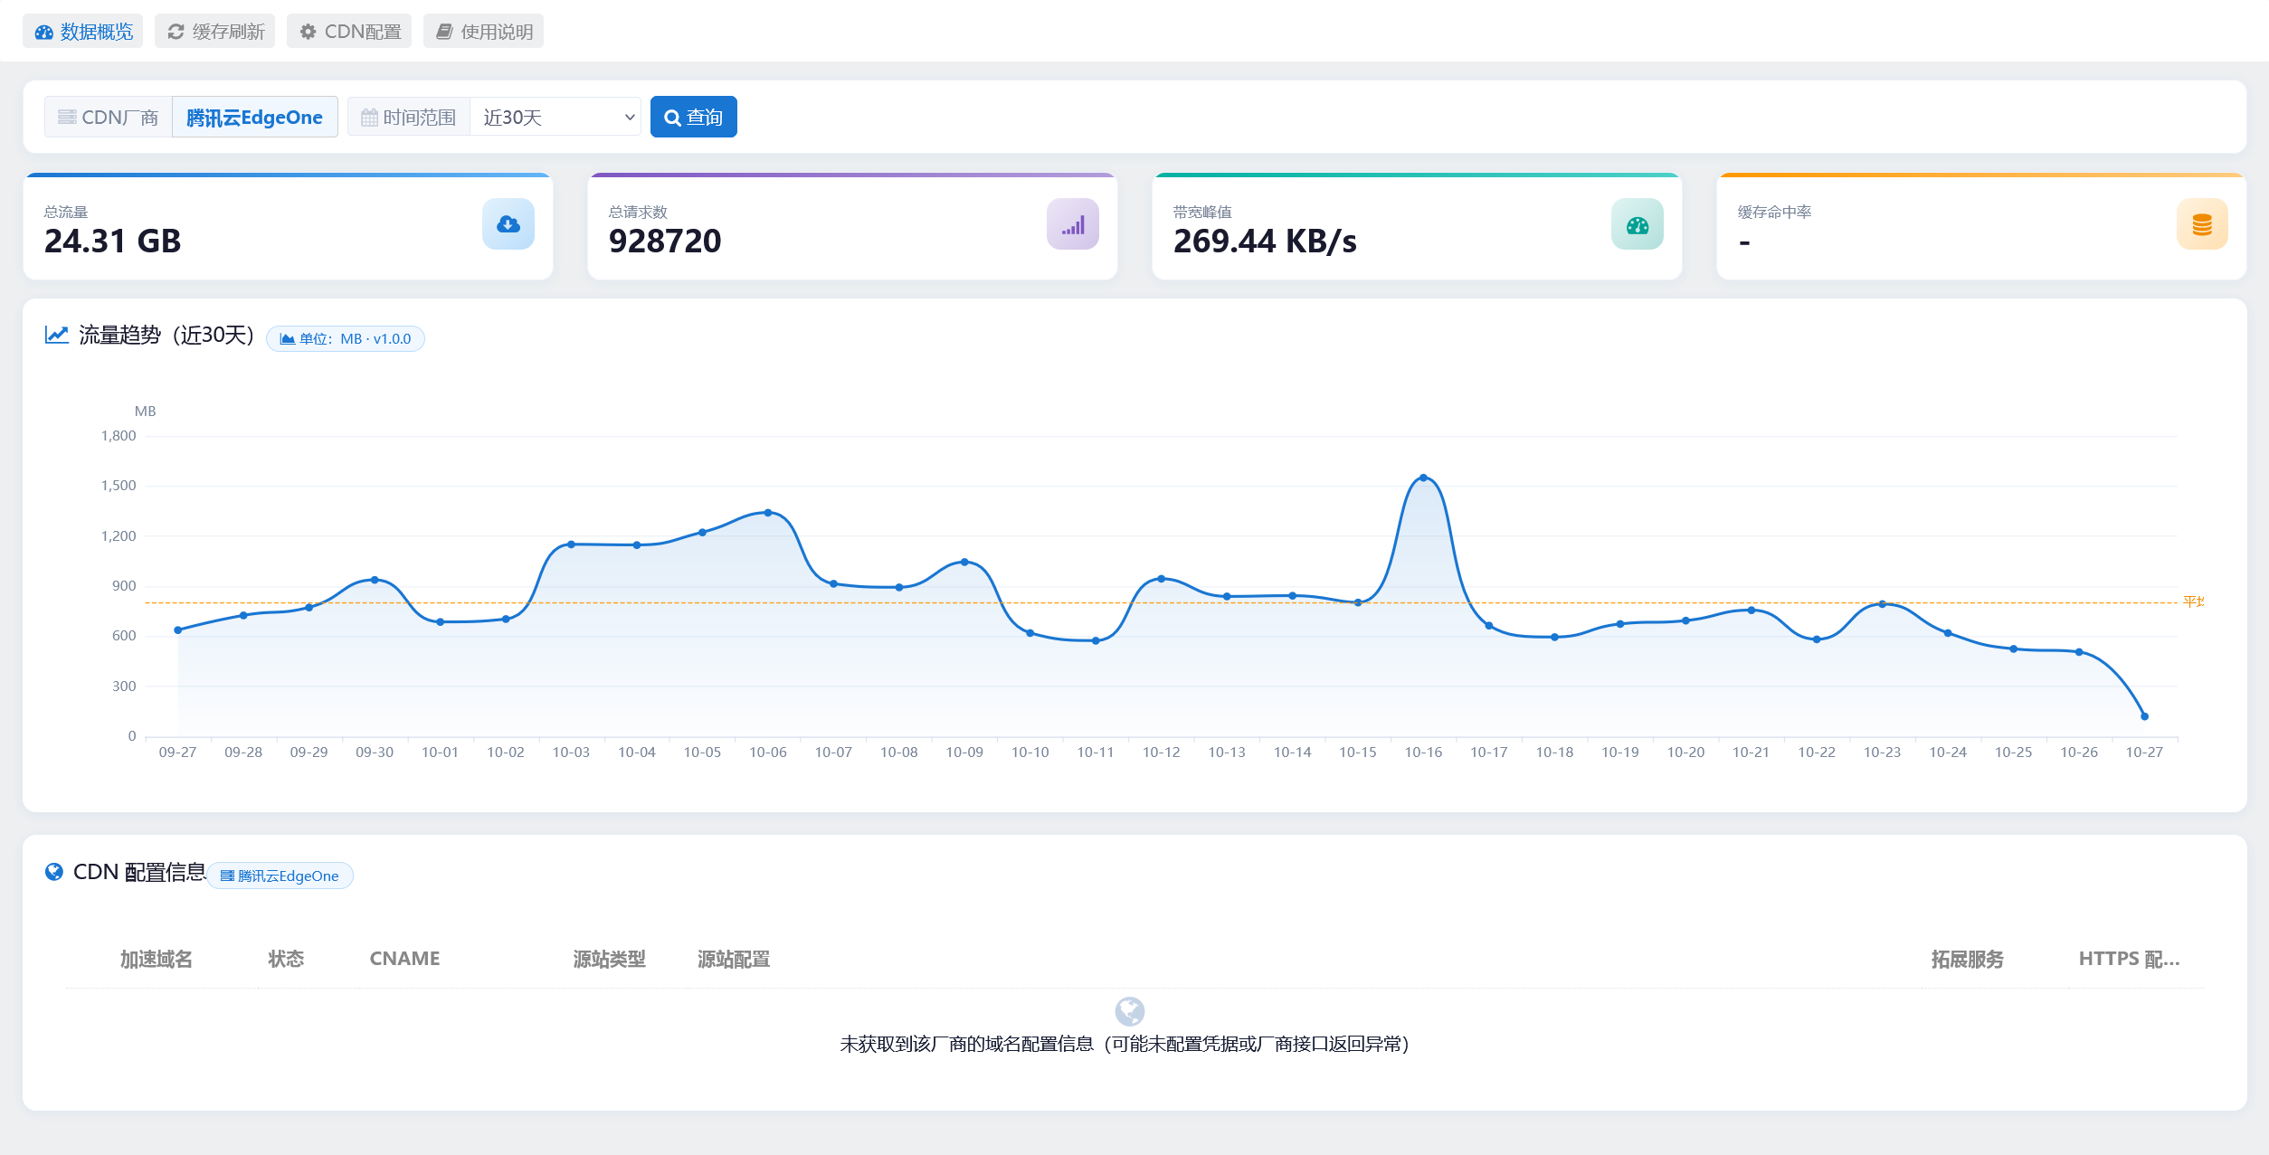The image size is (2269, 1155).
Task: Click the gauge icon in 带宽峰值 card
Action: click(x=1638, y=224)
